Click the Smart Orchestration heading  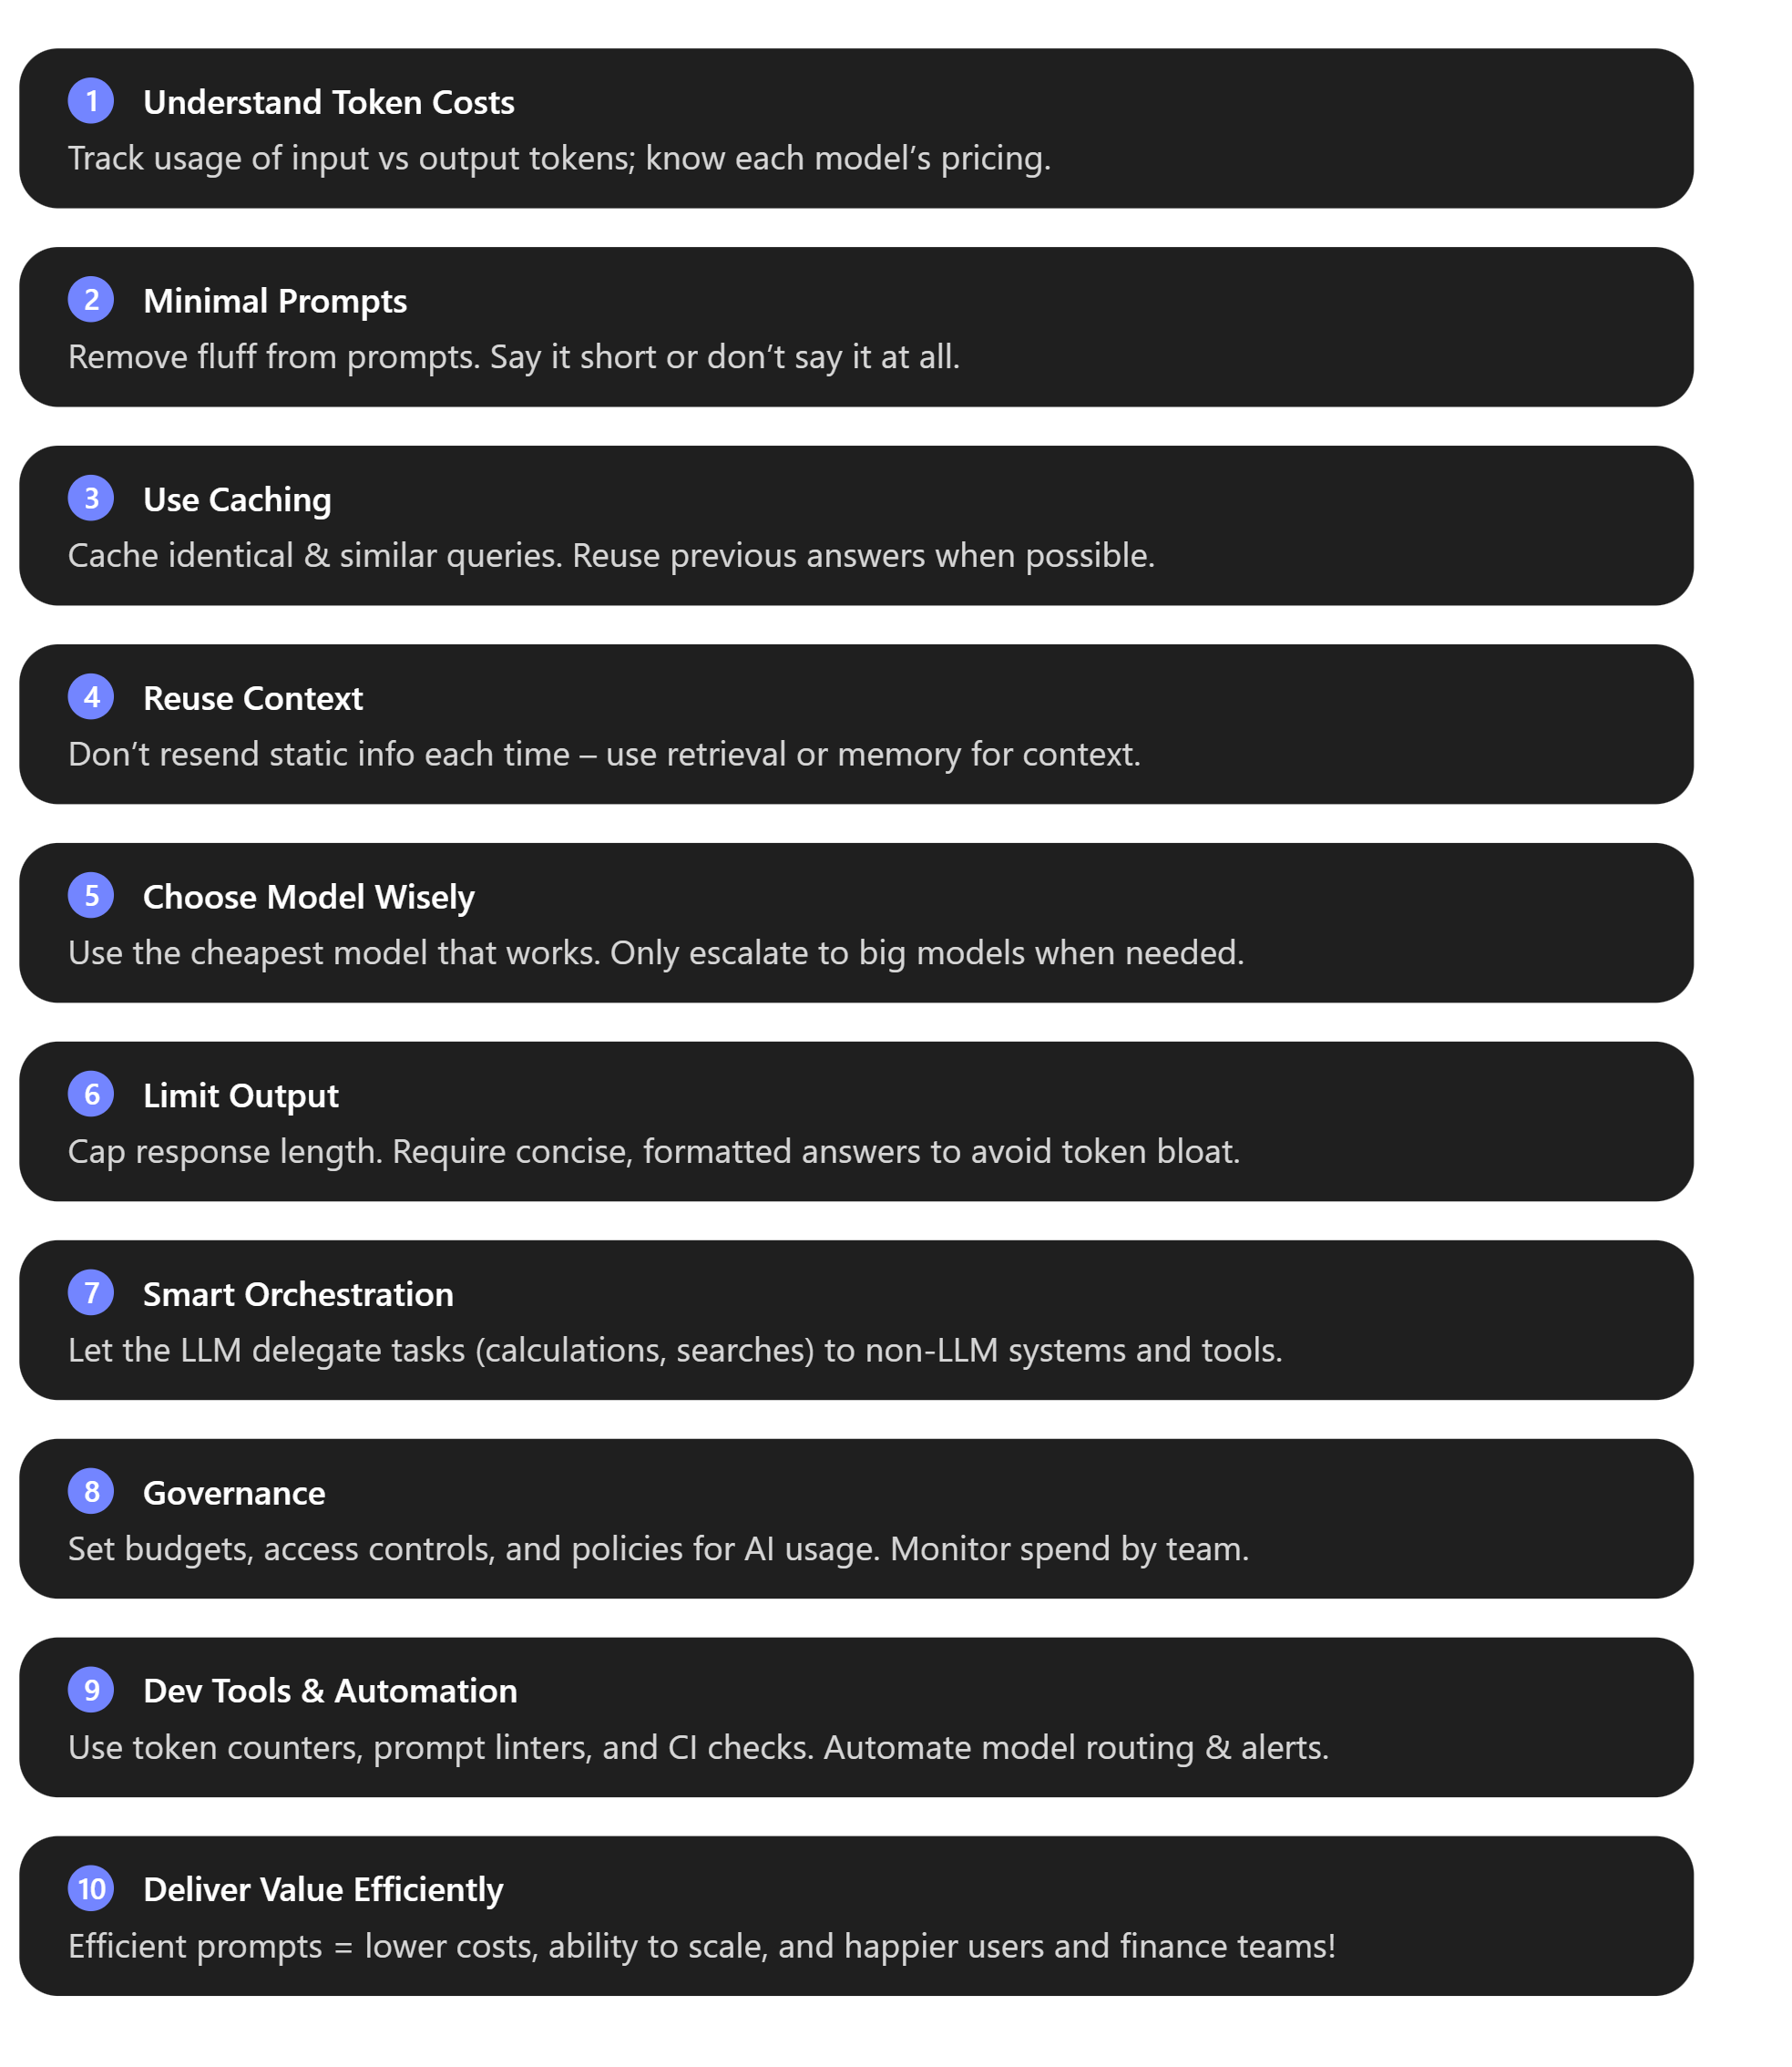(x=298, y=1295)
